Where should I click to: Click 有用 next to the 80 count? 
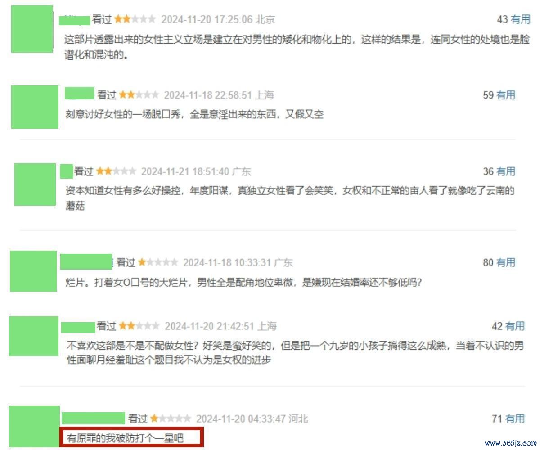(x=506, y=262)
